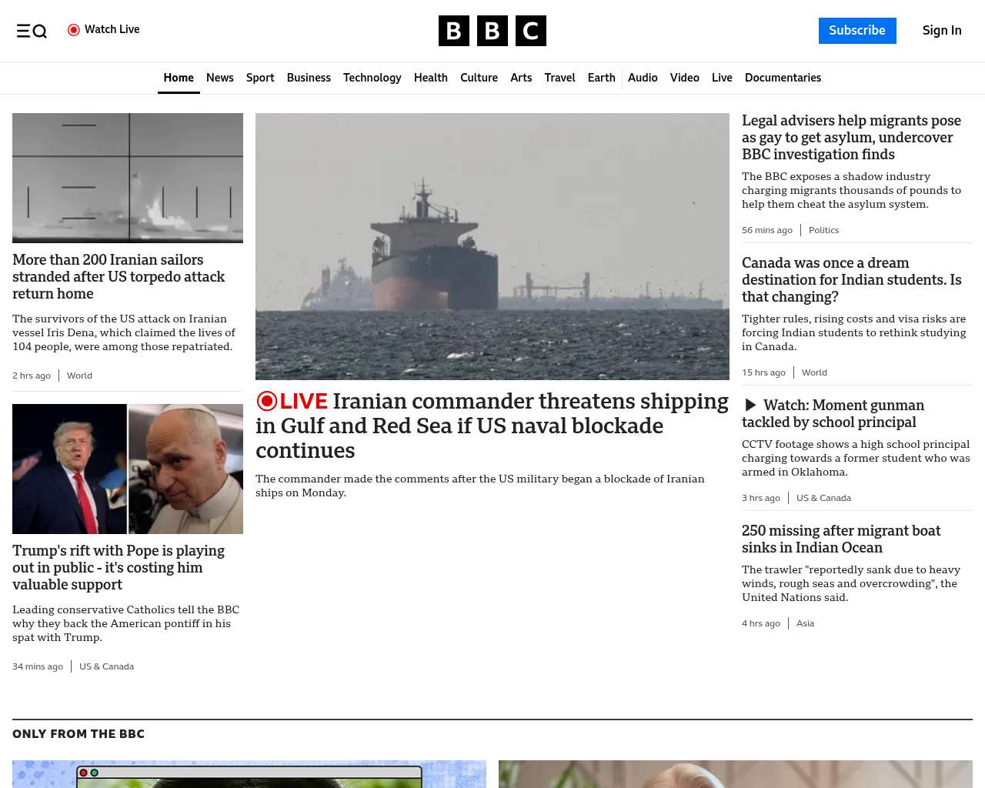The height and width of the screenshot is (788, 985).
Task: Click the large tanker ship image
Action: click(492, 246)
